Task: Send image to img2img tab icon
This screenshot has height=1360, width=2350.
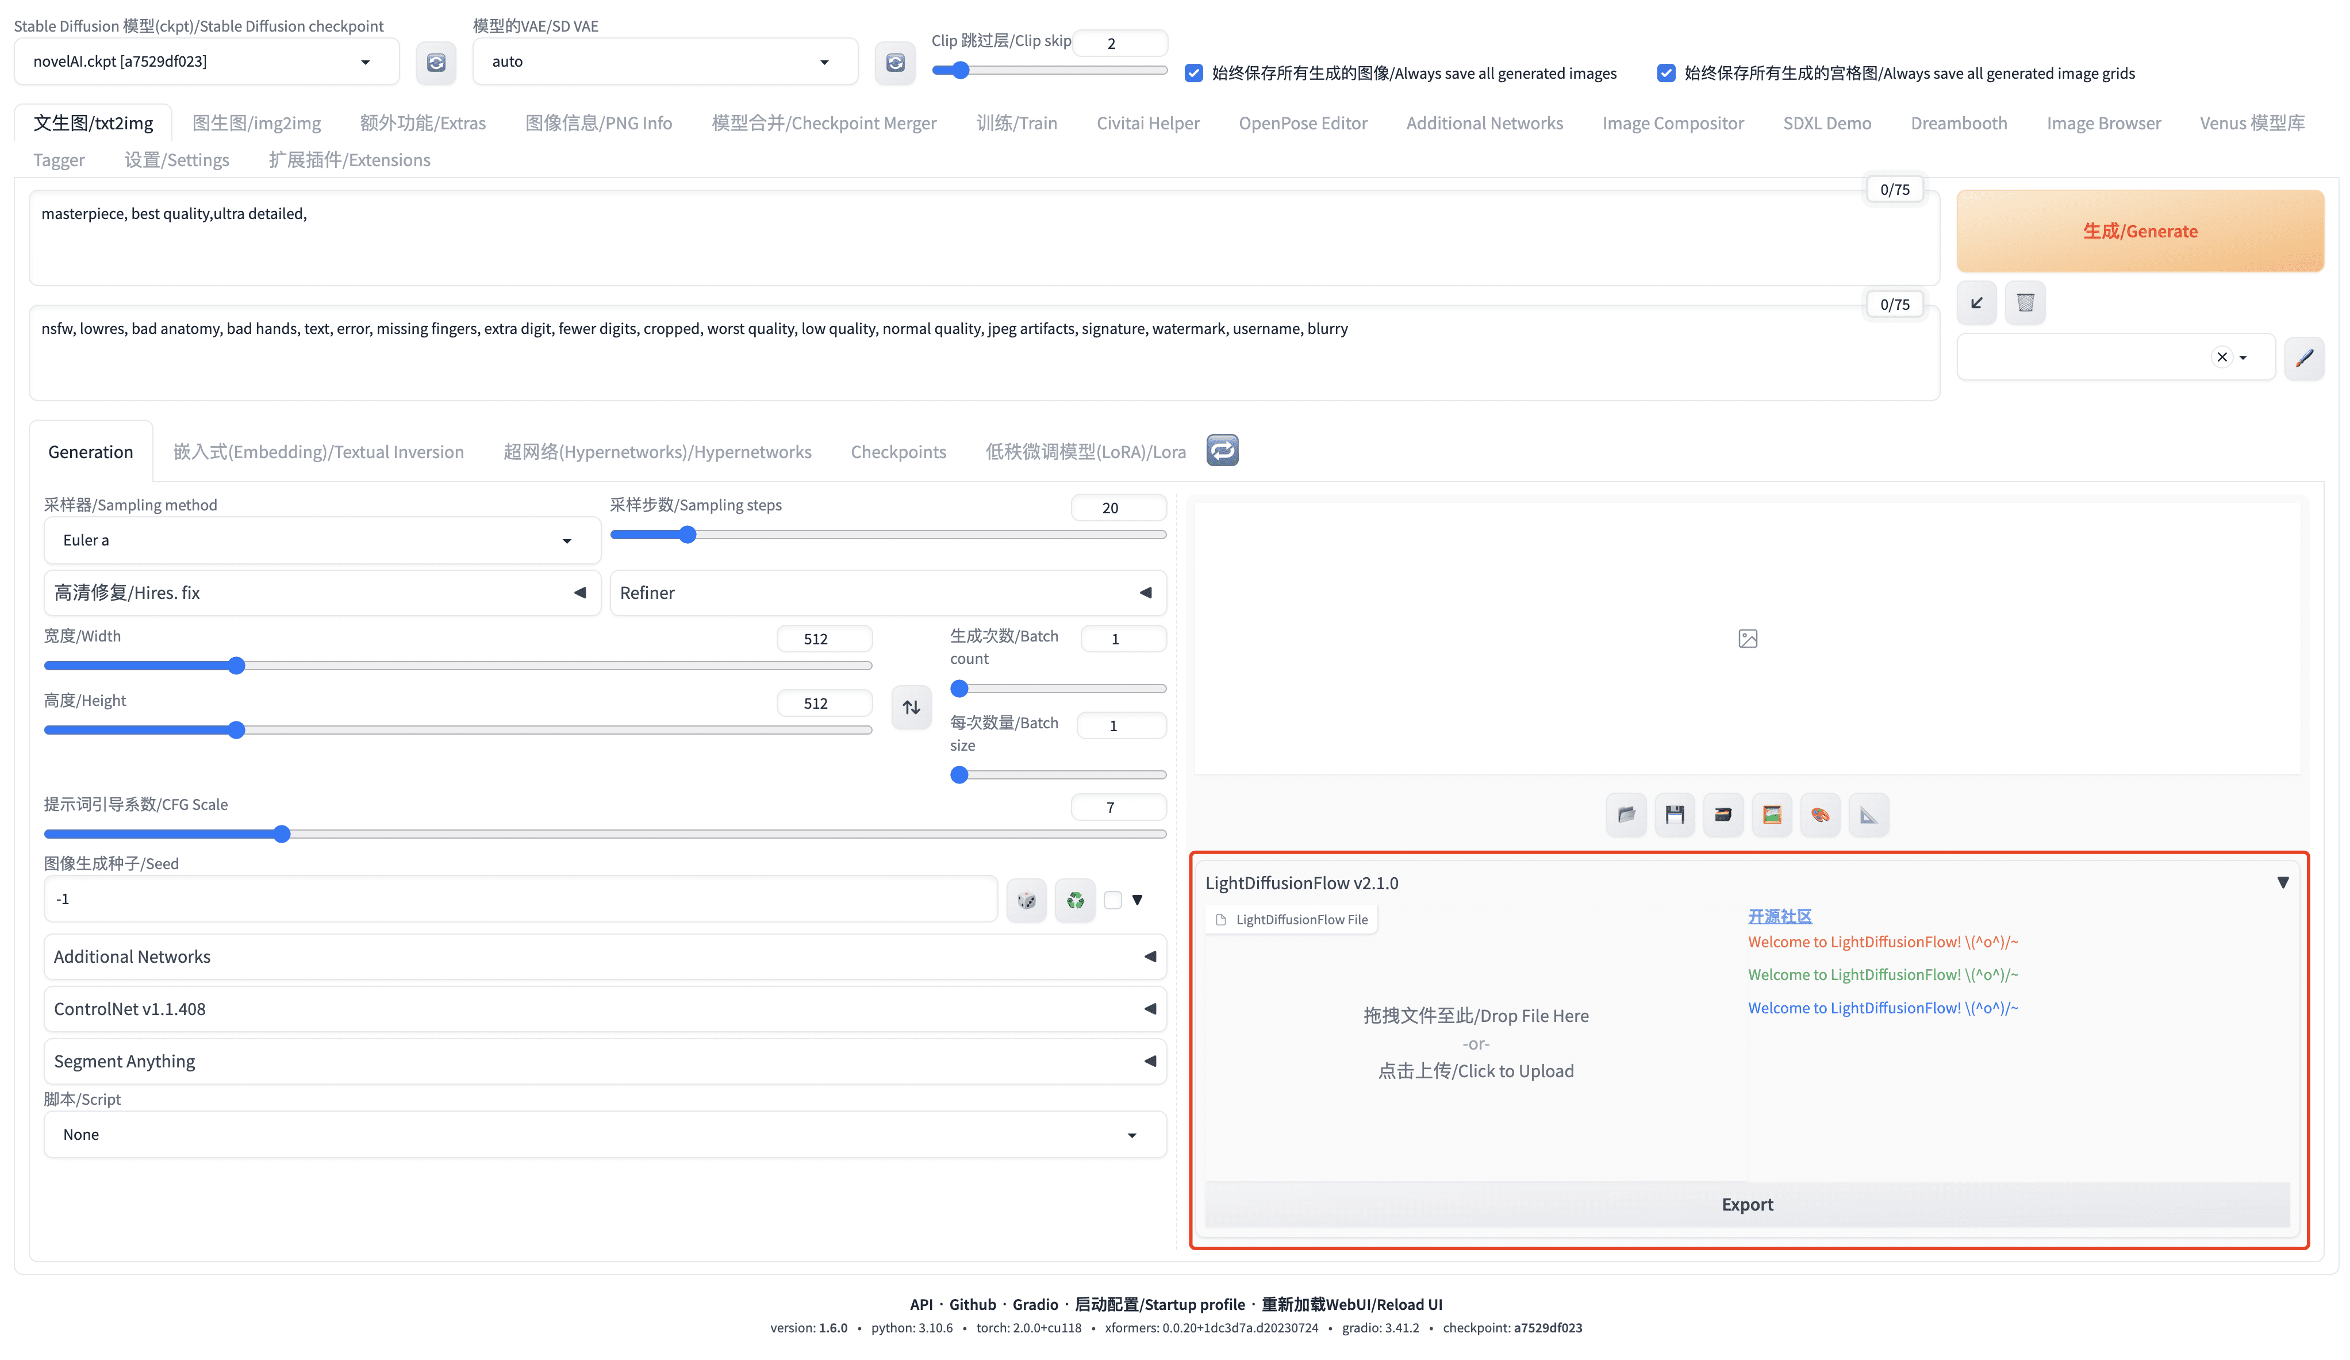Action: (1771, 815)
